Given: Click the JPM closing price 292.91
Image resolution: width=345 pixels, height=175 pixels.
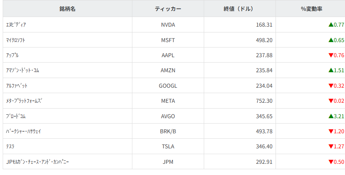Looking at the screenshot, I should point(264,162).
